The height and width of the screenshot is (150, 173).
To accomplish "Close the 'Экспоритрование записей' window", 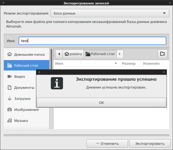I will (170, 3).
